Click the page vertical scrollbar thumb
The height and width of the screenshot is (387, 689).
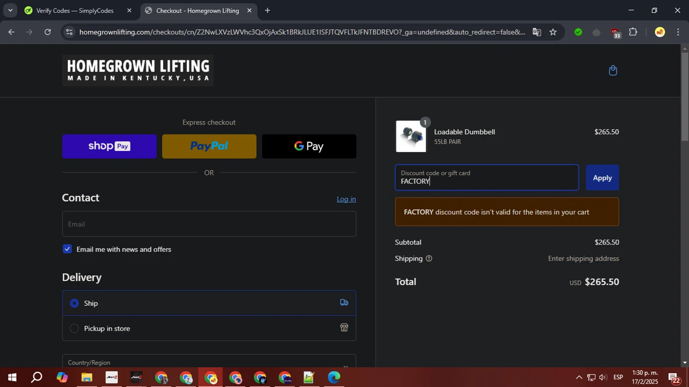(684, 96)
